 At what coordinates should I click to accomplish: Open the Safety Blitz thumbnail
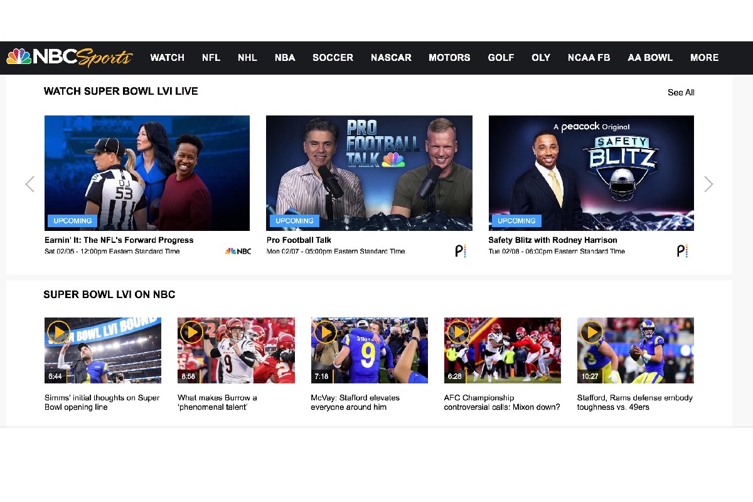click(591, 173)
